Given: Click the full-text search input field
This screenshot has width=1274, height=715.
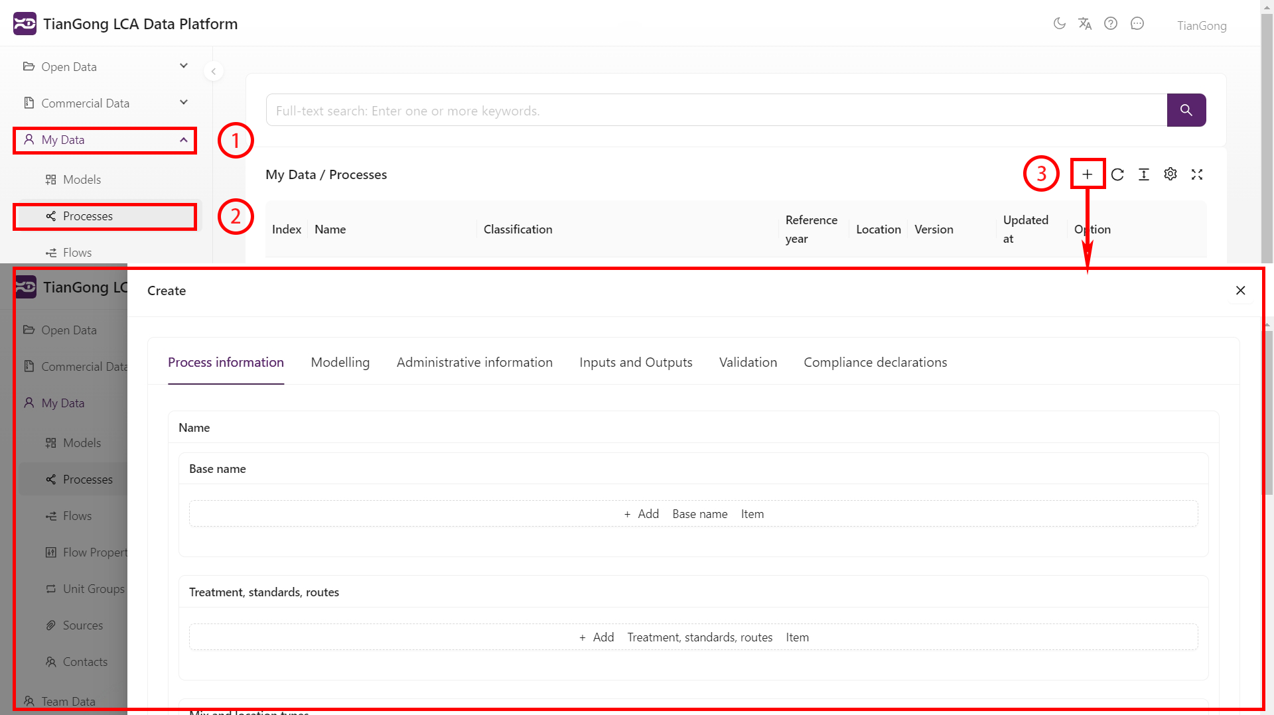Looking at the screenshot, I should [717, 111].
